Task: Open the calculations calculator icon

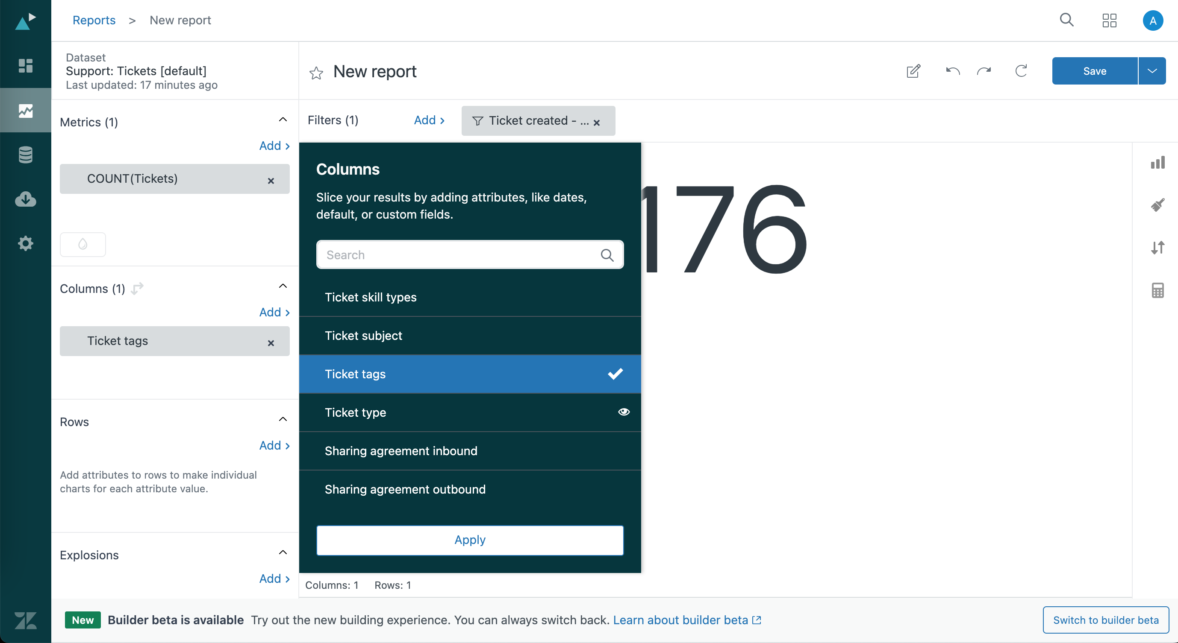Action: click(1157, 290)
